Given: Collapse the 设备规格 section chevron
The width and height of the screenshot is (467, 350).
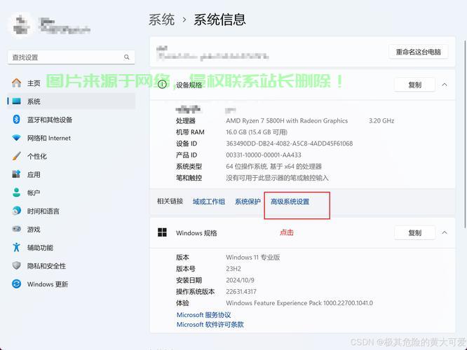Looking at the screenshot, I should click(x=445, y=85).
